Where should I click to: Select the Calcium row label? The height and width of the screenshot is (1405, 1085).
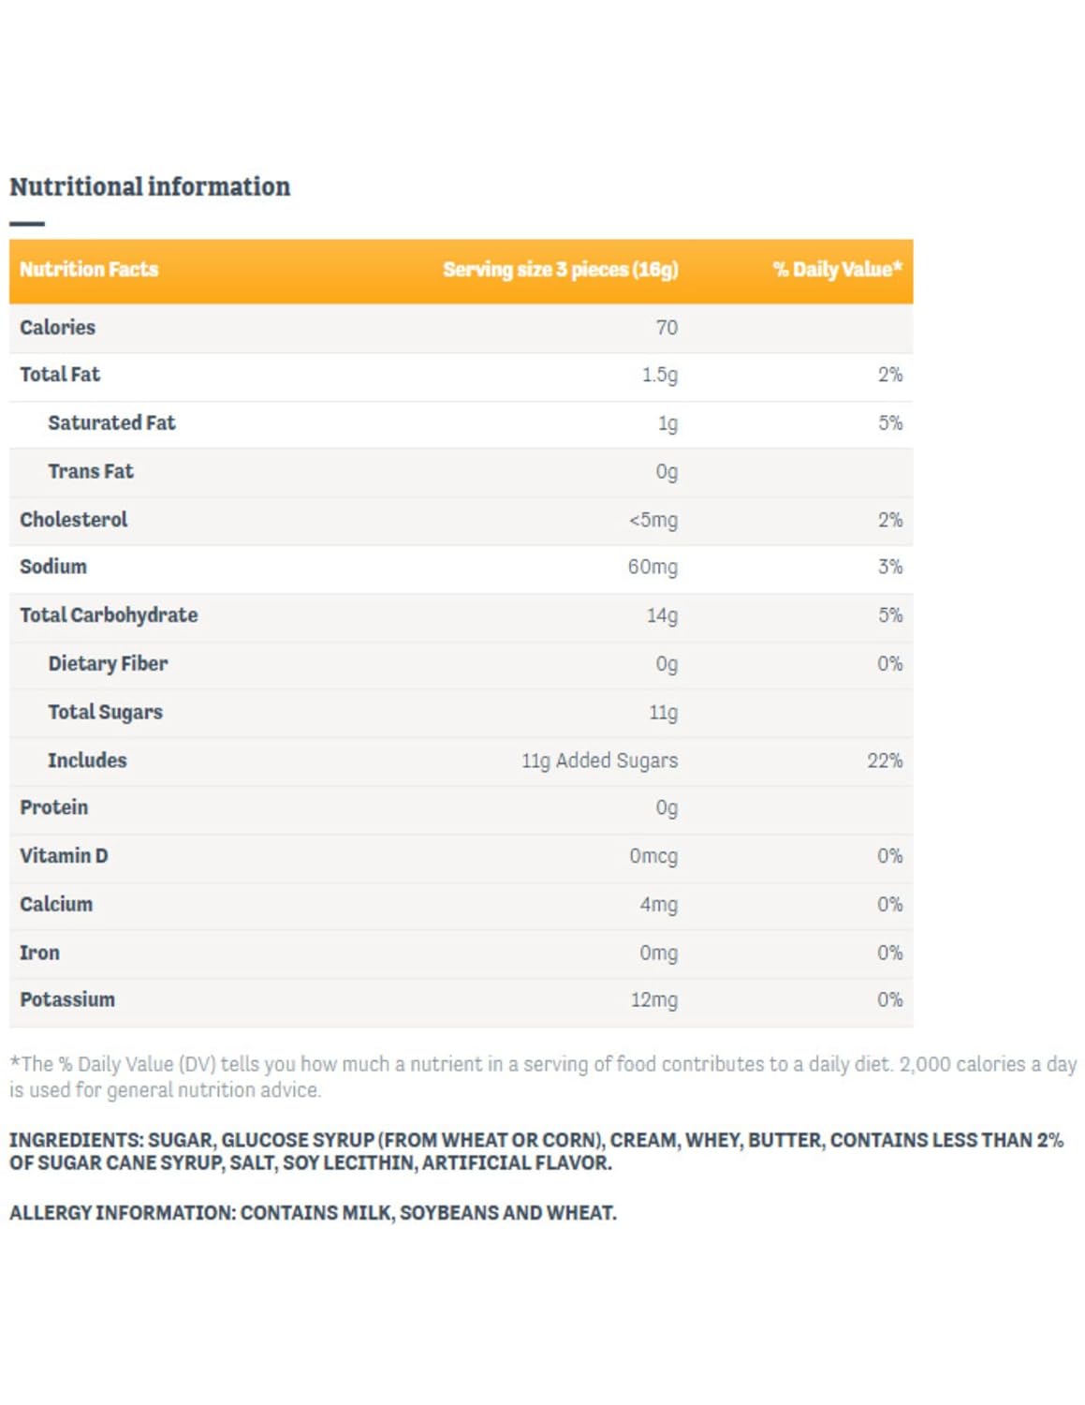click(x=56, y=905)
